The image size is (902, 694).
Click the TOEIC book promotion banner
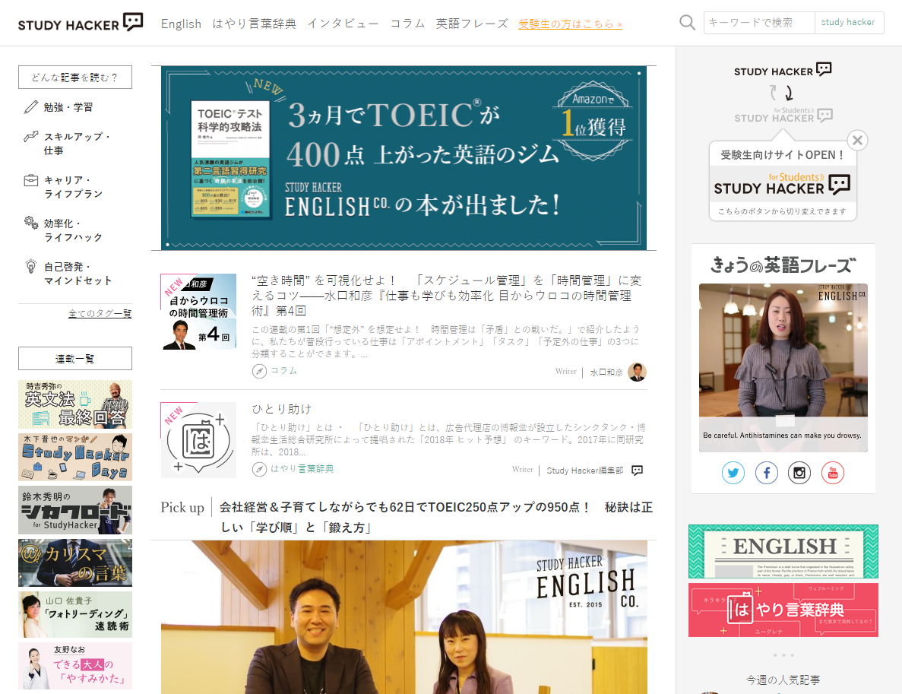(404, 157)
